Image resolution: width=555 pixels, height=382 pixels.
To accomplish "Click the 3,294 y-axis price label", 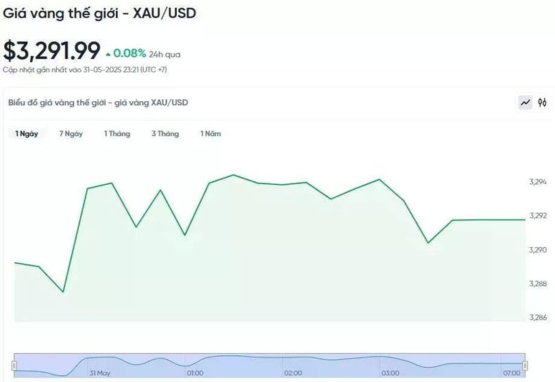I will 538,182.
